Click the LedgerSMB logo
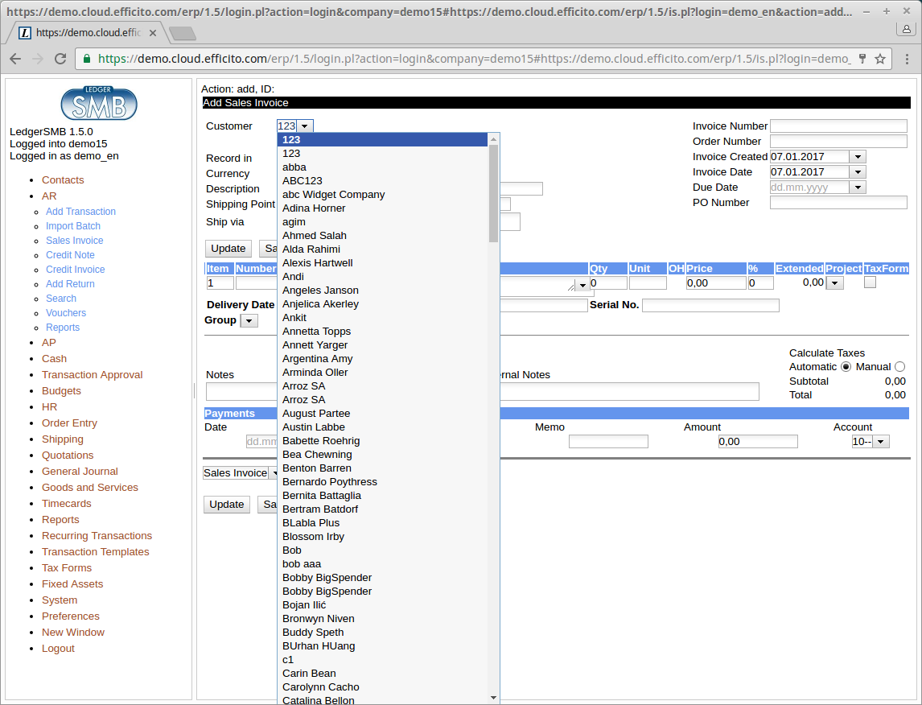Screen dimensions: 922x705 pos(99,103)
